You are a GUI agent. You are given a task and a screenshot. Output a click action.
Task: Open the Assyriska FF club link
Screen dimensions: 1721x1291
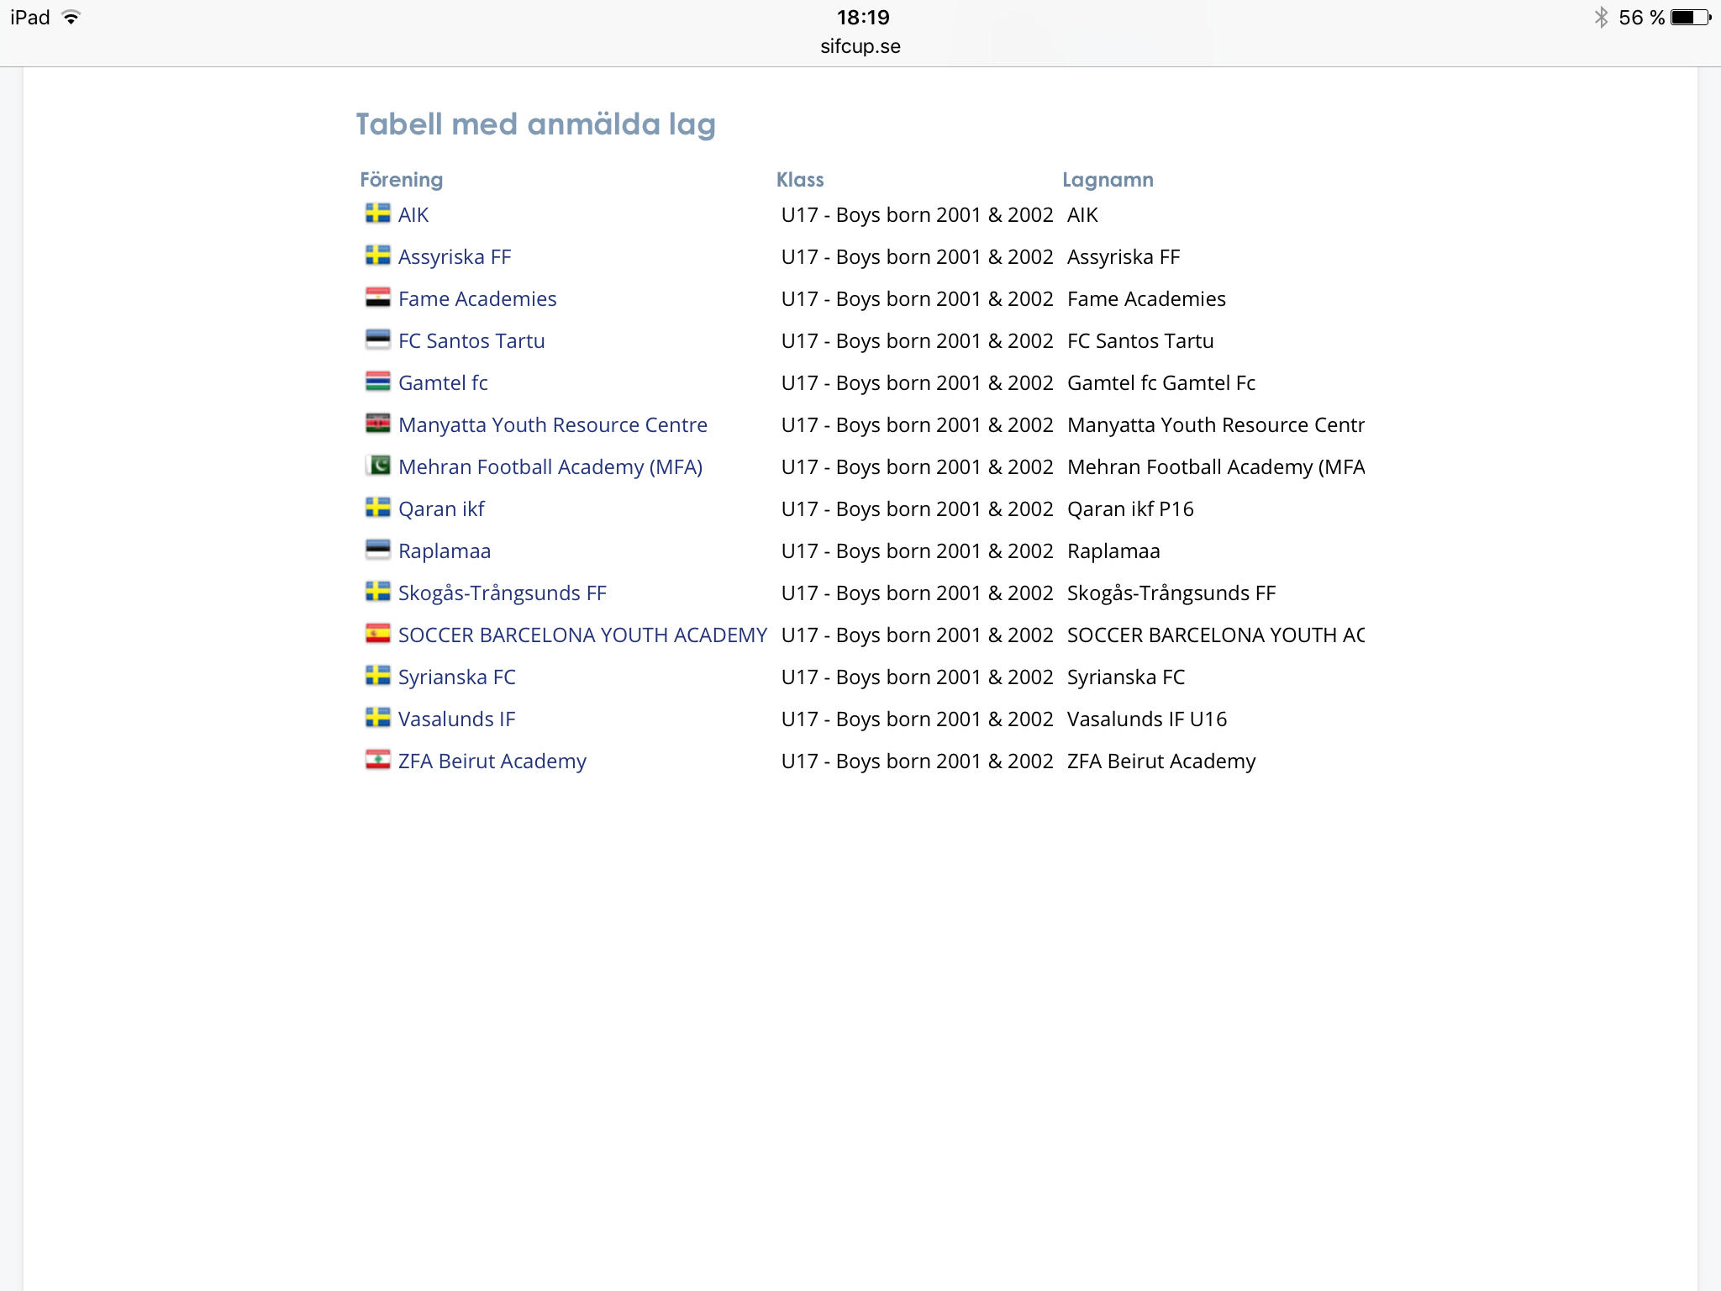coord(454,257)
